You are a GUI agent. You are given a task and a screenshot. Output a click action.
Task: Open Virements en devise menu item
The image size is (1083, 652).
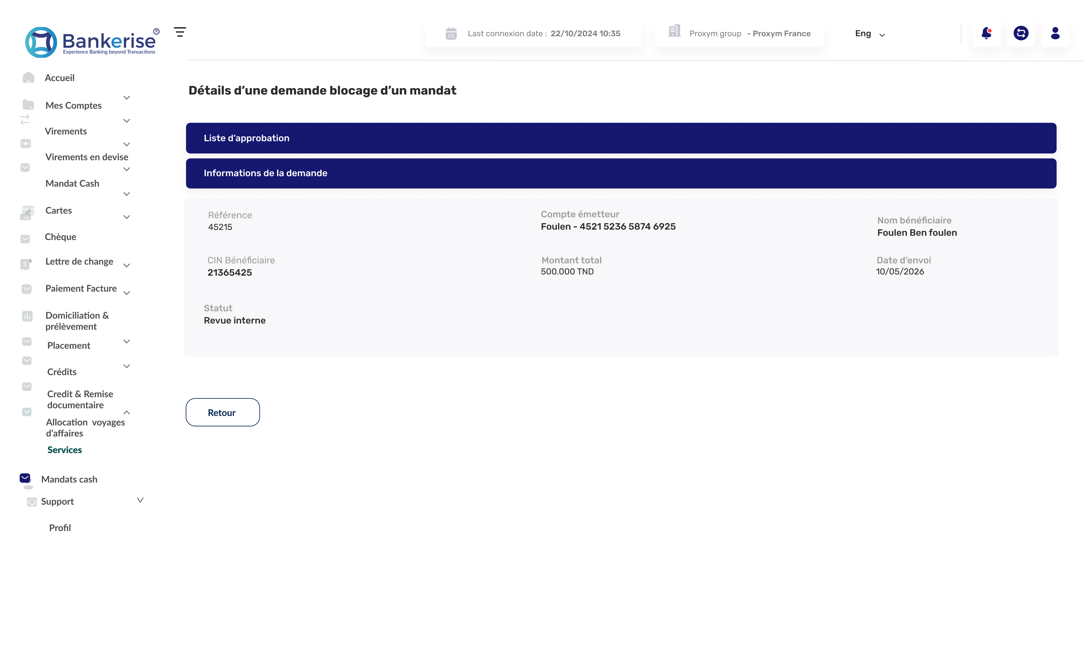coord(87,157)
